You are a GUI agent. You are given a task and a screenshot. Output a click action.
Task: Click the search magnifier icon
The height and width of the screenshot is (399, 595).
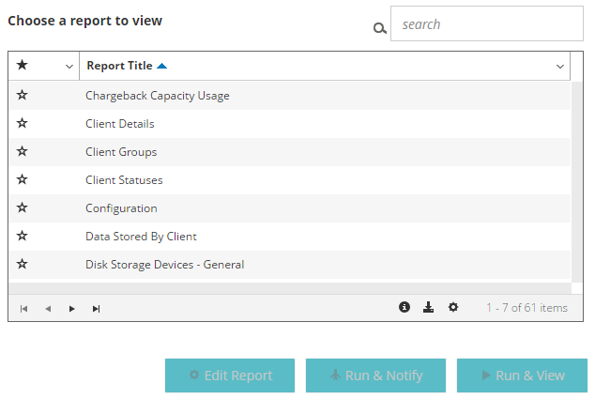click(379, 28)
